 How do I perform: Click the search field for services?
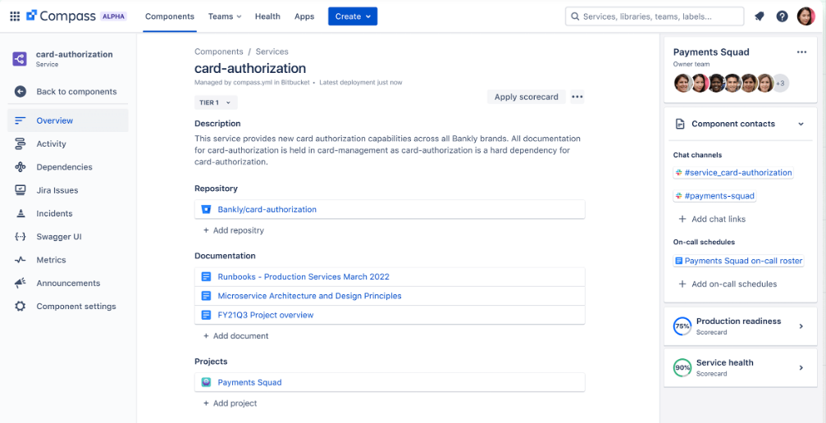tap(655, 16)
